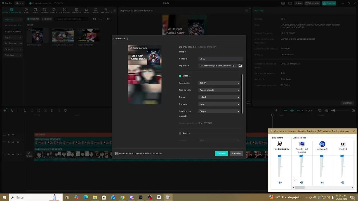
Task: Click the Exportar button in the dialog
Action: [222, 154]
